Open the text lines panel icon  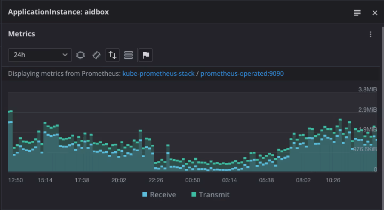click(x=357, y=13)
